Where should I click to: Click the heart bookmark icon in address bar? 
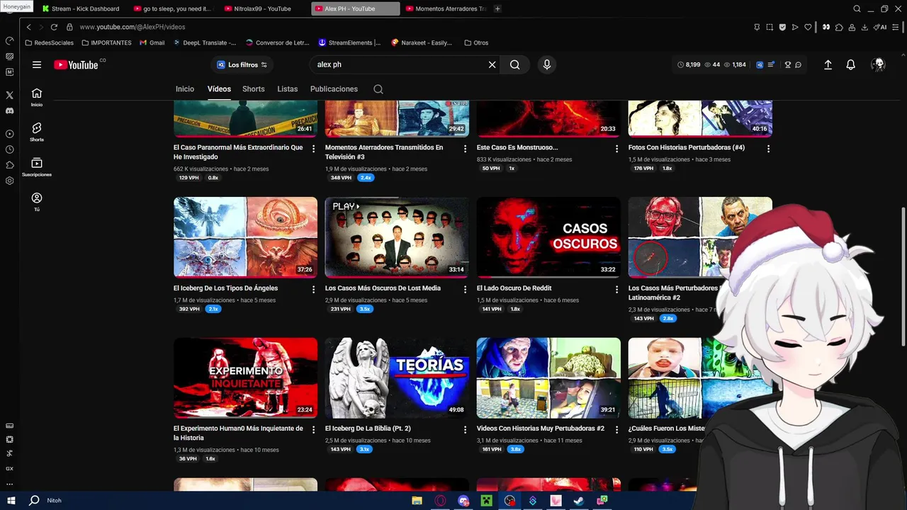[x=808, y=27]
